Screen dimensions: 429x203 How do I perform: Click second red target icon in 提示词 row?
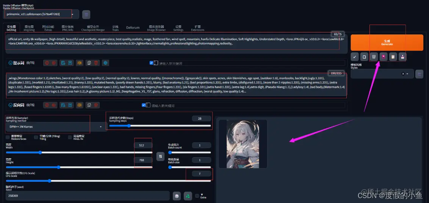click(54, 63)
